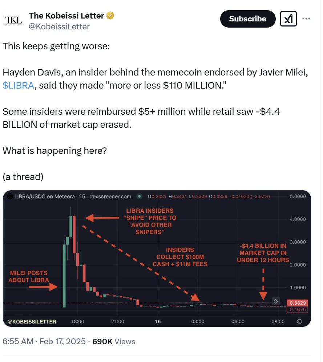Click the chart settings icon in the corner
The height and width of the screenshot is (362, 323).
[299, 321]
